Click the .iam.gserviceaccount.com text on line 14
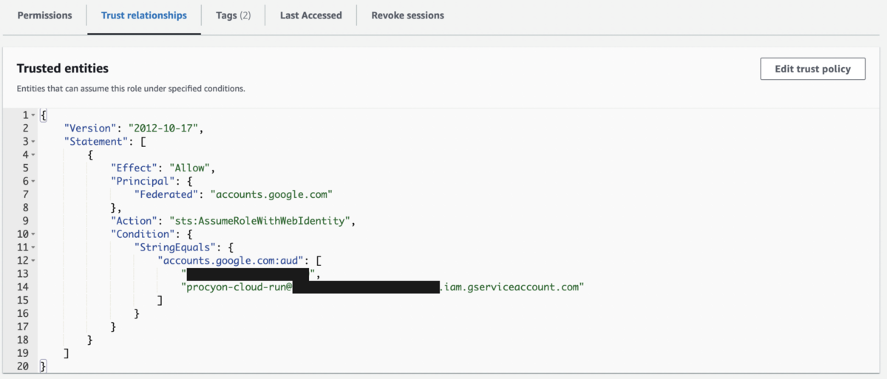Image resolution: width=887 pixels, height=379 pixels. (512, 287)
